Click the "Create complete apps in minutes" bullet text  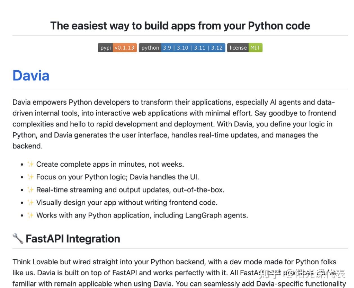click(110, 164)
